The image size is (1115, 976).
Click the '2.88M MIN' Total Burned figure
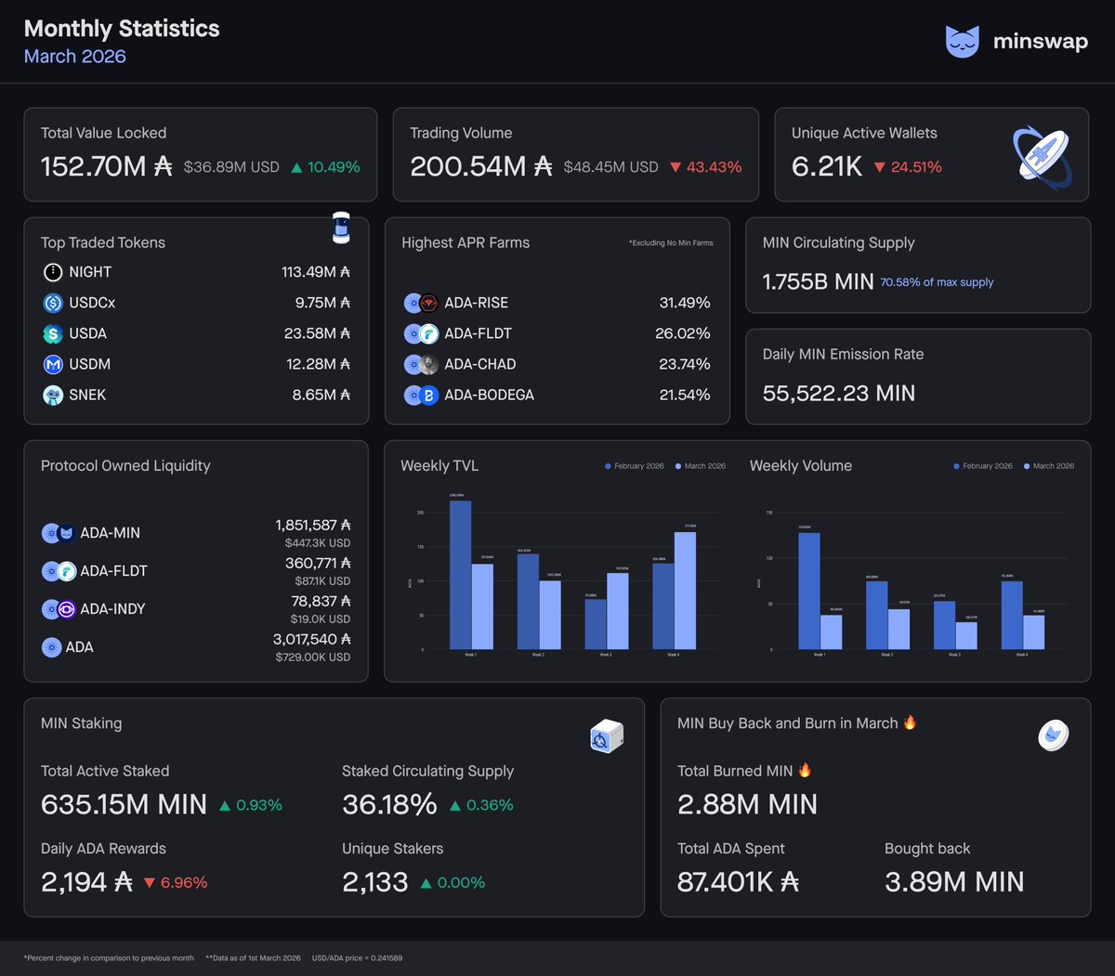click(747, 804)
